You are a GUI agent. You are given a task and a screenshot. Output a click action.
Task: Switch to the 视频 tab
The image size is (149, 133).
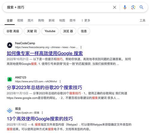(20, 20)
